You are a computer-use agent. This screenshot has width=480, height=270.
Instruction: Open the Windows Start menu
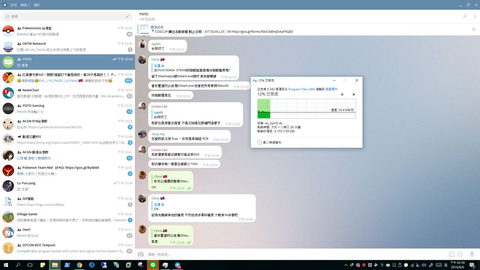6,265
